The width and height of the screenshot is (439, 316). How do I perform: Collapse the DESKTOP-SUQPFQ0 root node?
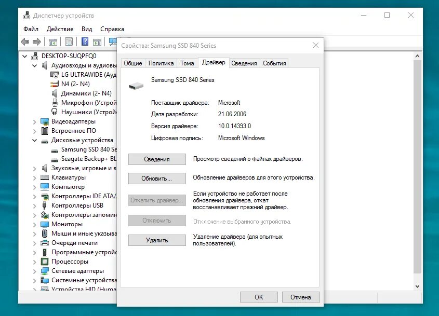pos(24,56)
